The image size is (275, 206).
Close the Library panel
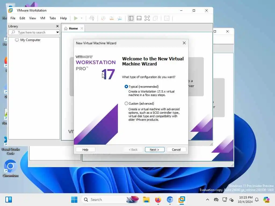57,26
